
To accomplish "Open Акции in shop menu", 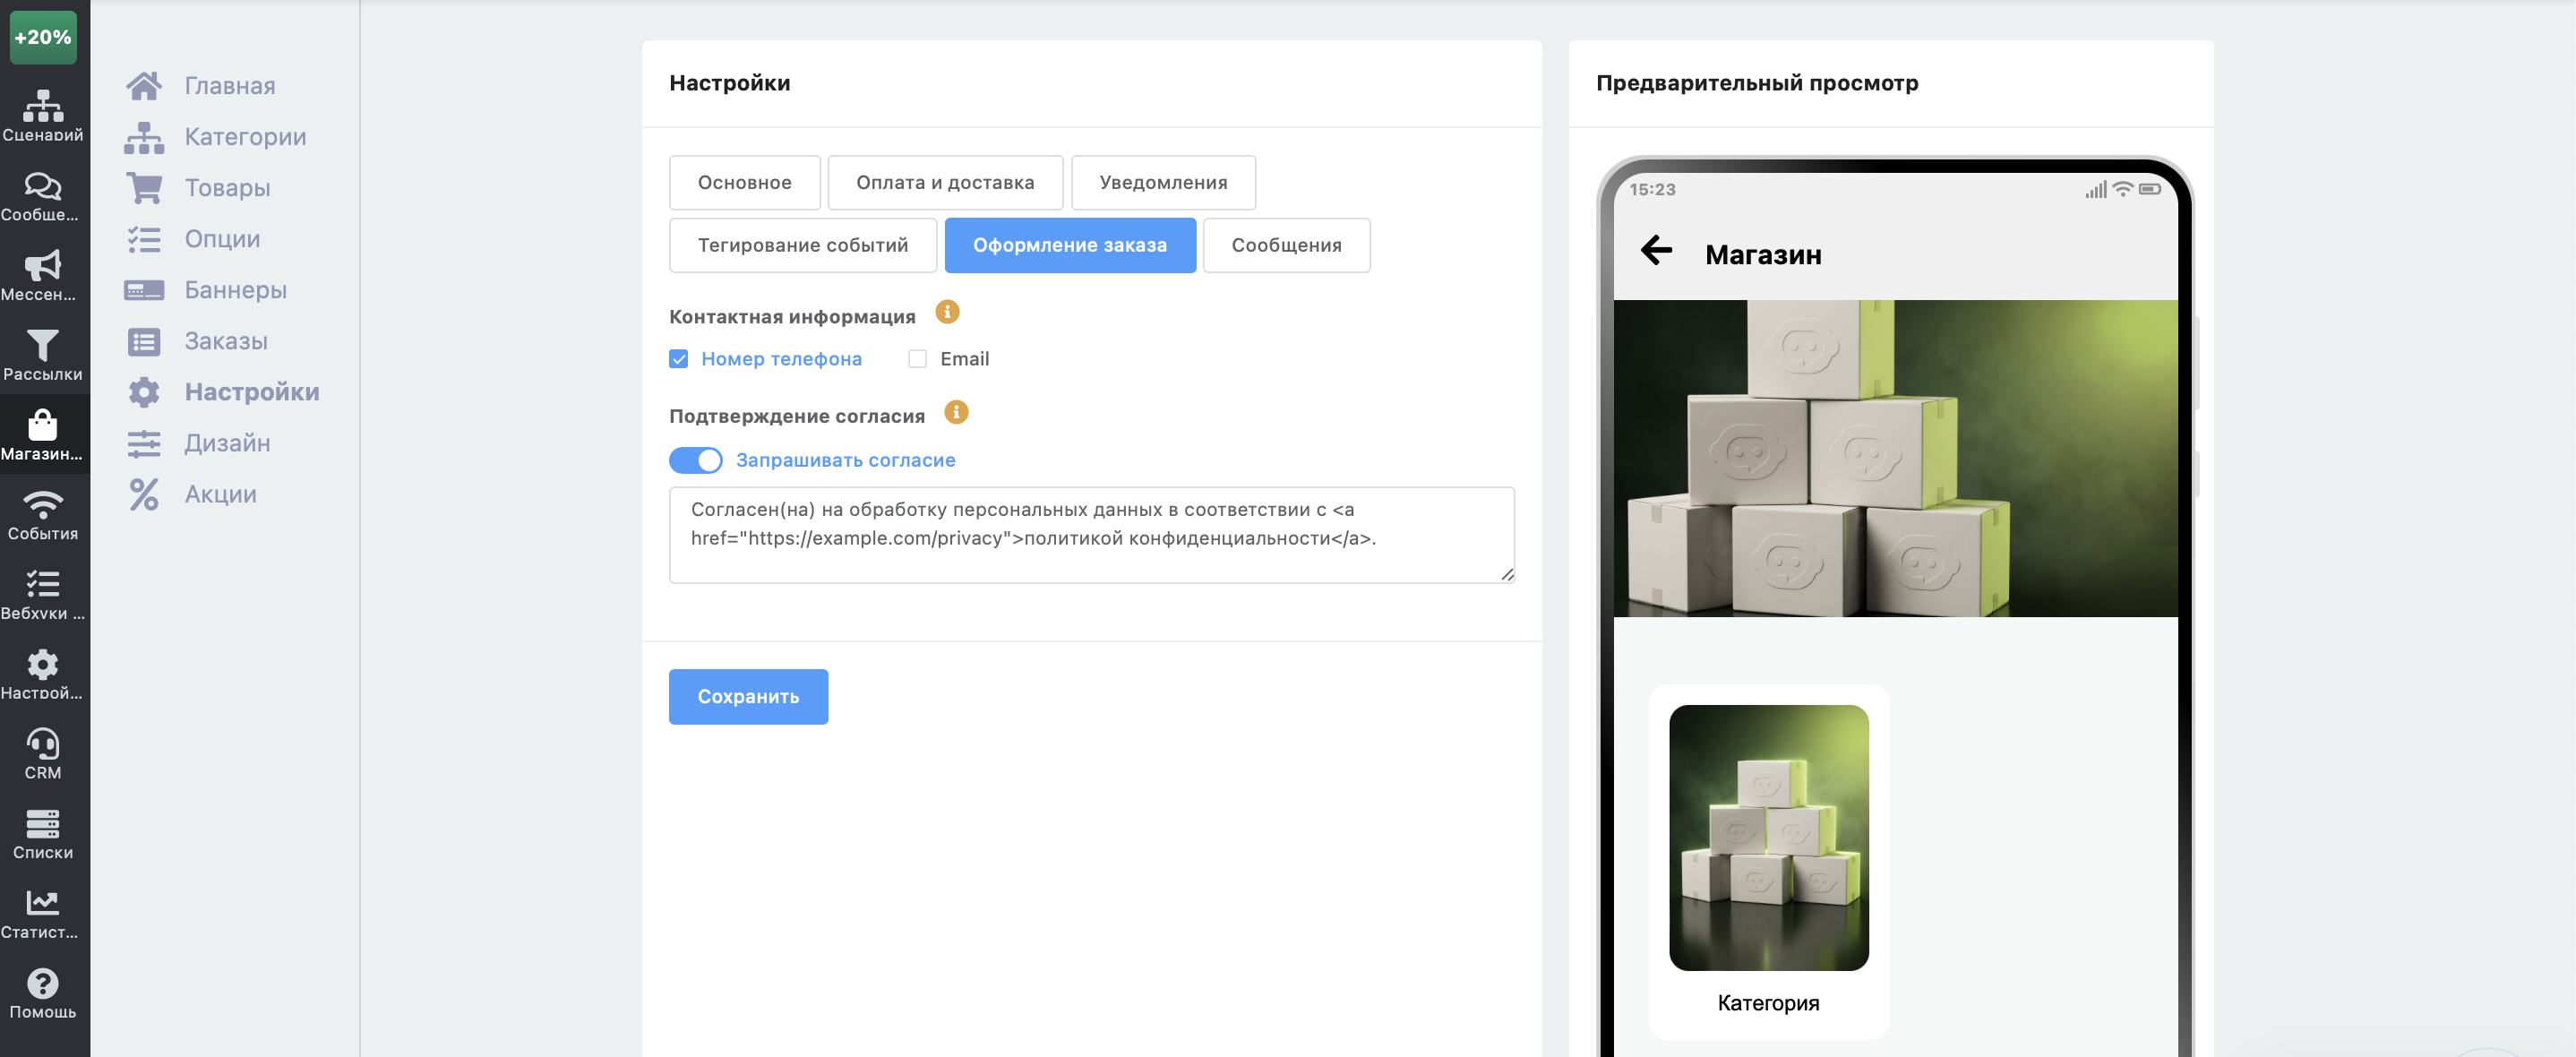I will point(192,494).
